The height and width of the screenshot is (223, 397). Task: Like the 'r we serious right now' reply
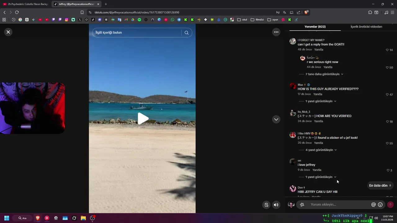click(x=387, y=68)
